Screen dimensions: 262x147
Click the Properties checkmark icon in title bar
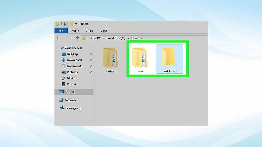pyautogui.click(x=66, y=24)
